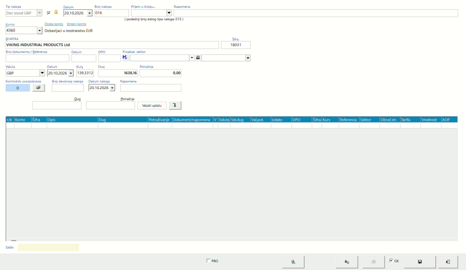The width and height of the screenshot is (466, 270).
Task: Click the Kontrolnik uvoza/izvoza blue field
Action: [x=18, y=88]
